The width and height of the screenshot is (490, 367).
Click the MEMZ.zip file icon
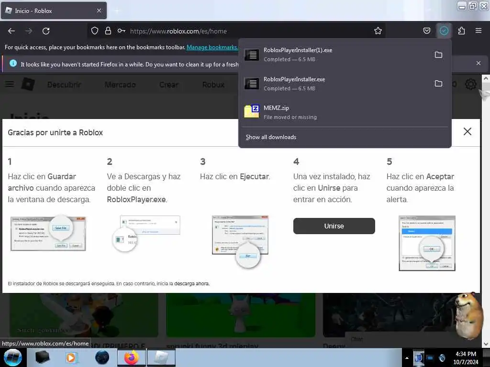tap(252, 111)
